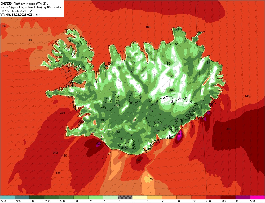This screenshot has width=265, height=203.
Task: Click the 107 value at the top left
Action: tap(4, 26)
